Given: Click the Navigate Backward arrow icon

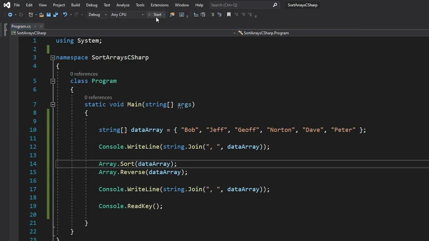Looking at the screenshot, I should 10,15.
